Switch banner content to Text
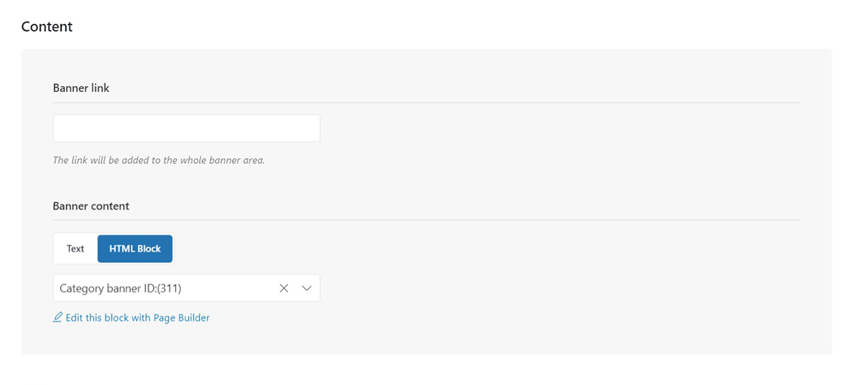Screen dimensions: 848x385 (76, 249)
